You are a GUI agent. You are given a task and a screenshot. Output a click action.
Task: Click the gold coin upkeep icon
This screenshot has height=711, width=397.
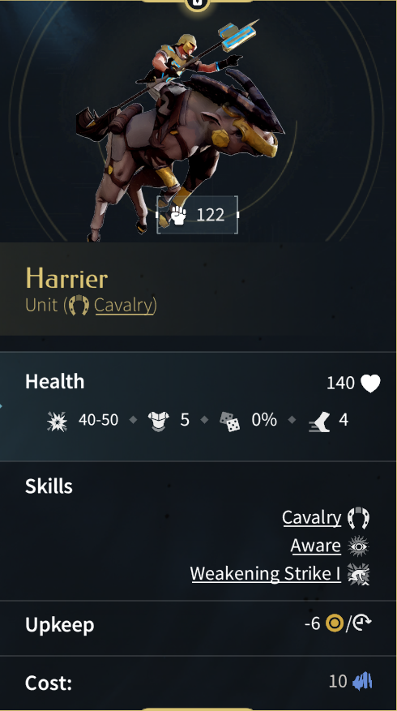click(335, 624)
